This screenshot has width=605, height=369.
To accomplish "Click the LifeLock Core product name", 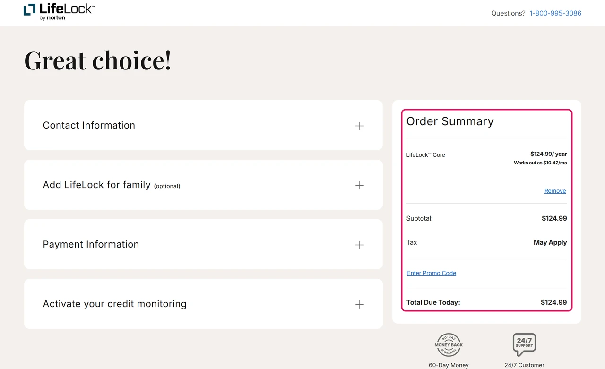I will 426,154.
